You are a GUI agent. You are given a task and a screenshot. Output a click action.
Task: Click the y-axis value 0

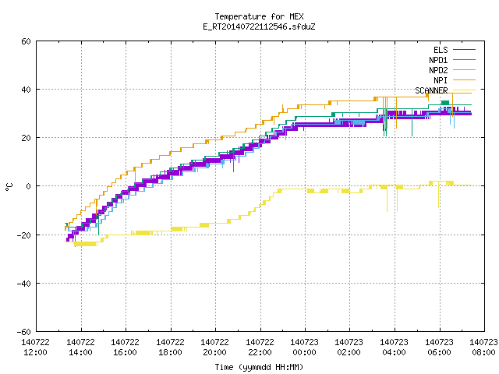point(28,186)
